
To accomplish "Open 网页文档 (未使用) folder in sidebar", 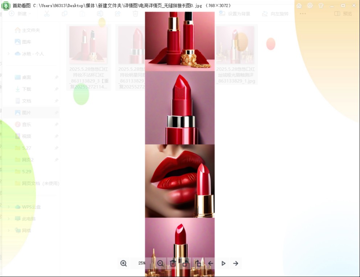I will (x=37, y=183).
